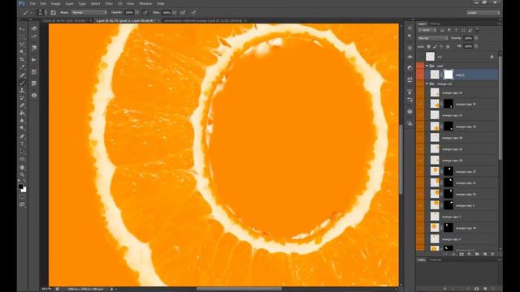Select the orange copy 4 layer

[x=461, y=239]
